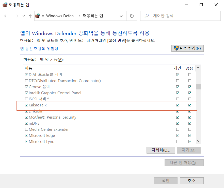Click 제거(M) remove button
The image size is (224, 188).
[x=189, y=150]
